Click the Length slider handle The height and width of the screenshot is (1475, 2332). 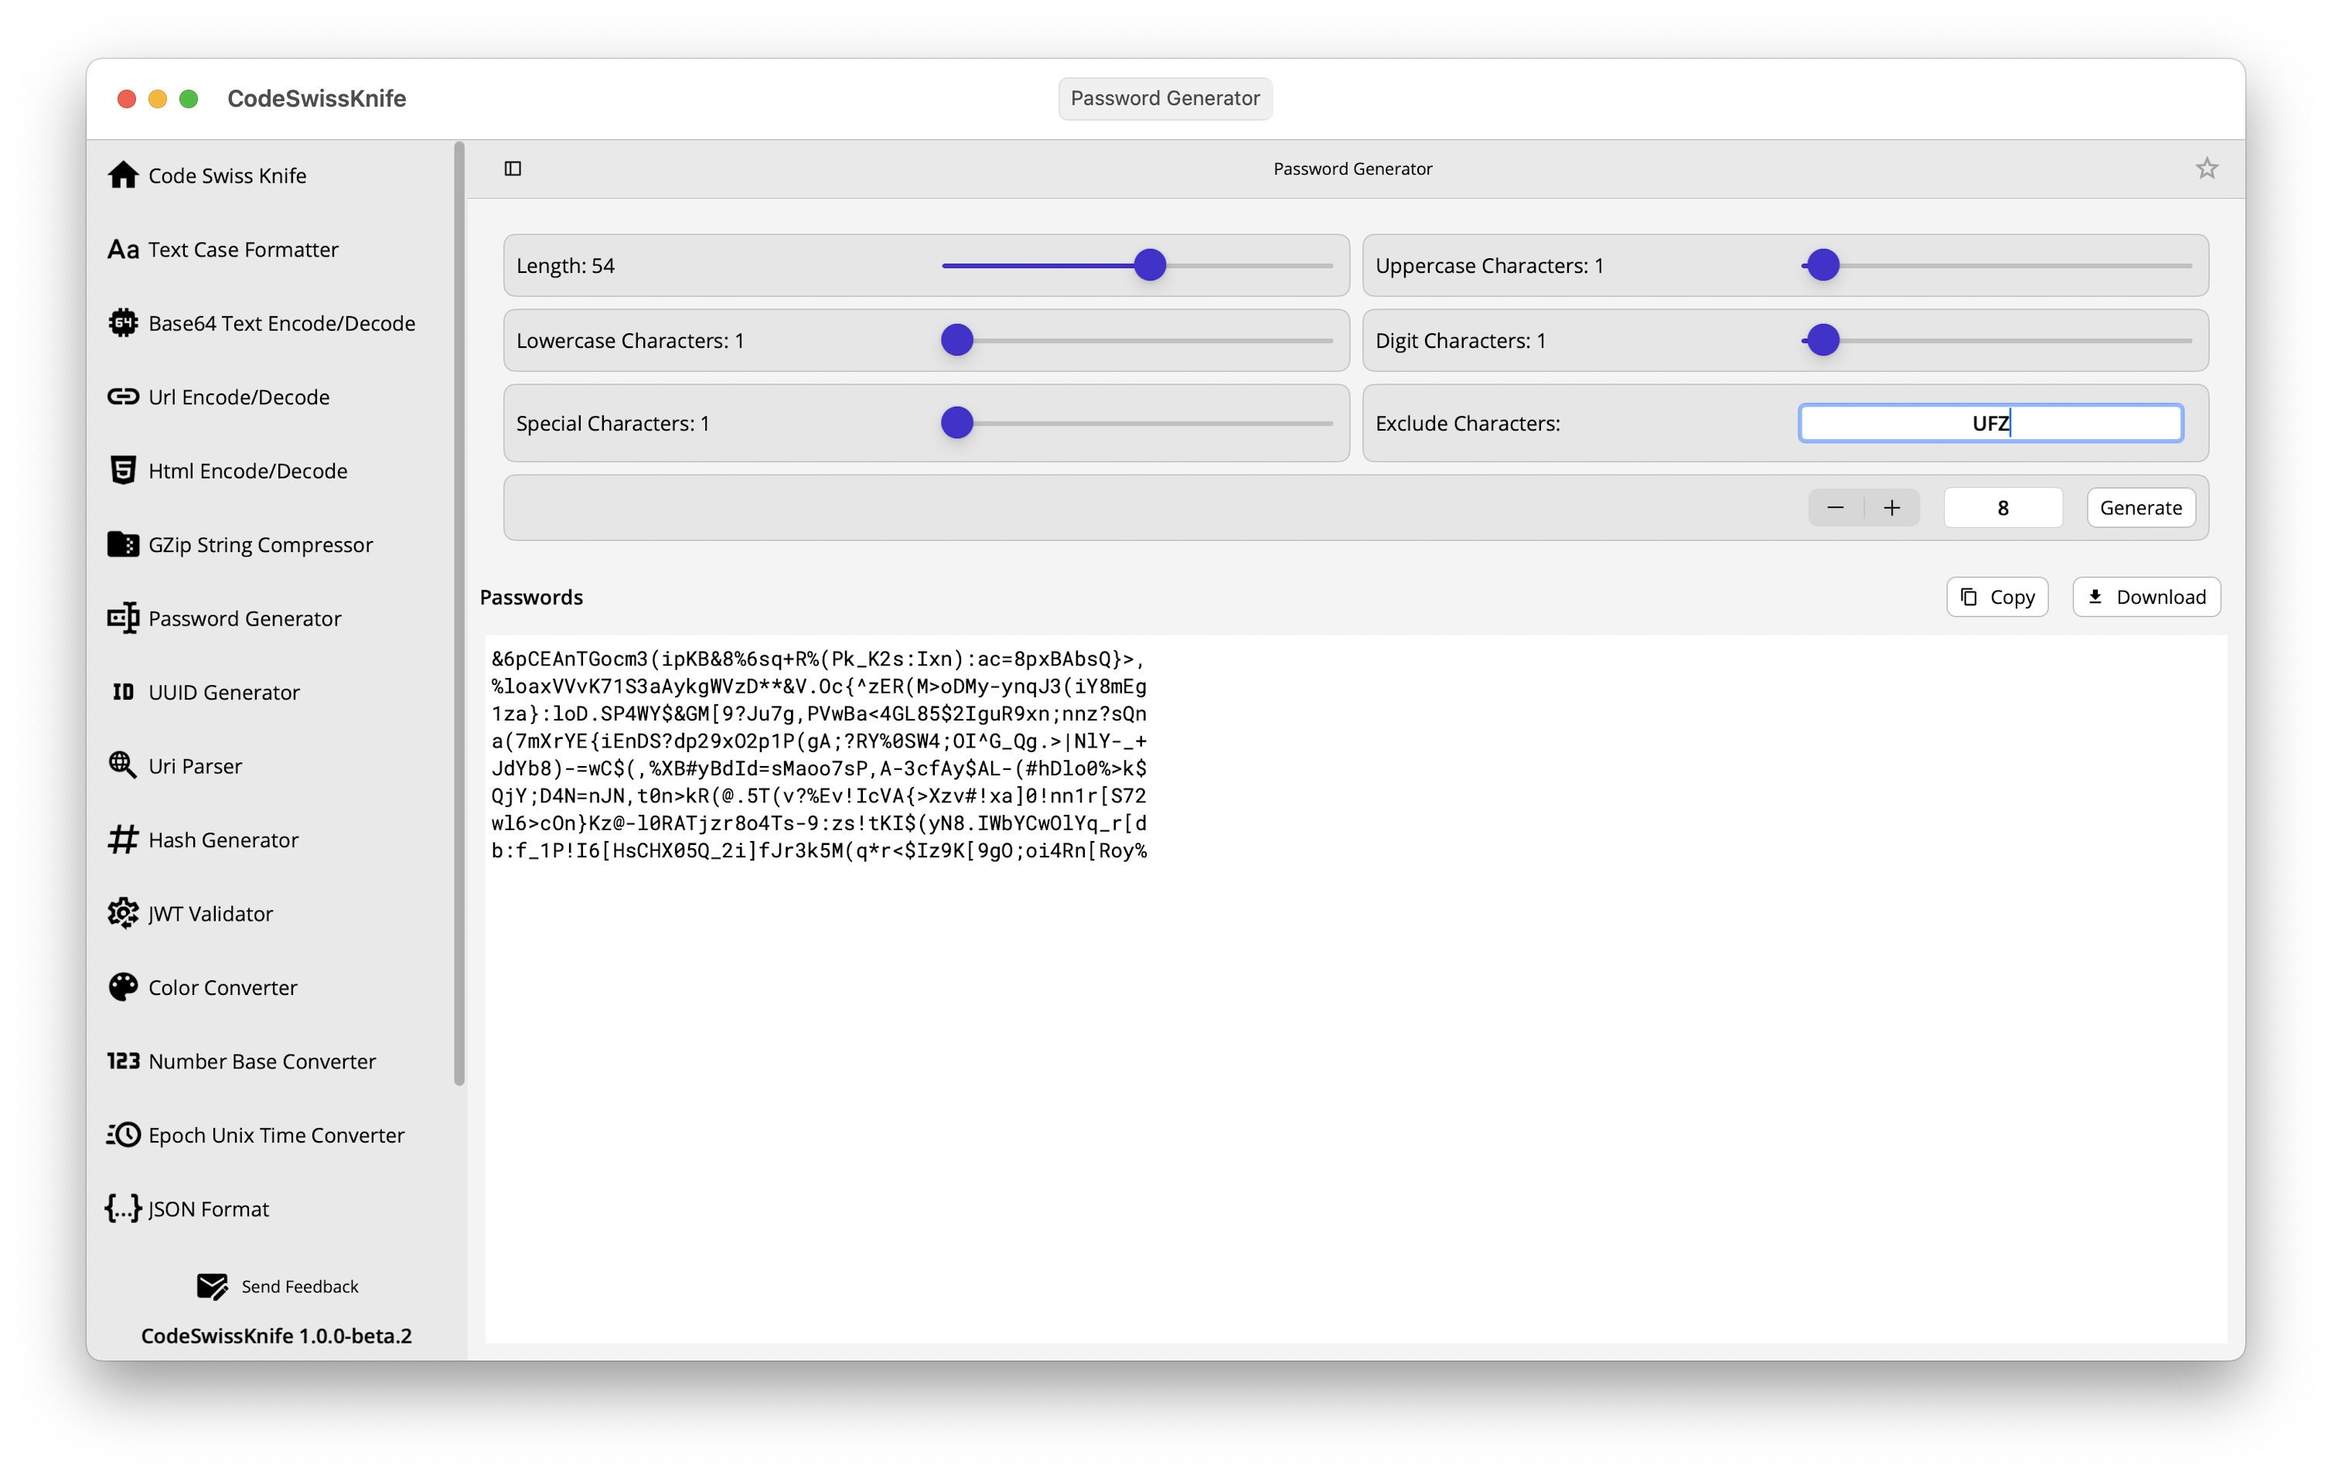point(1150,265)
